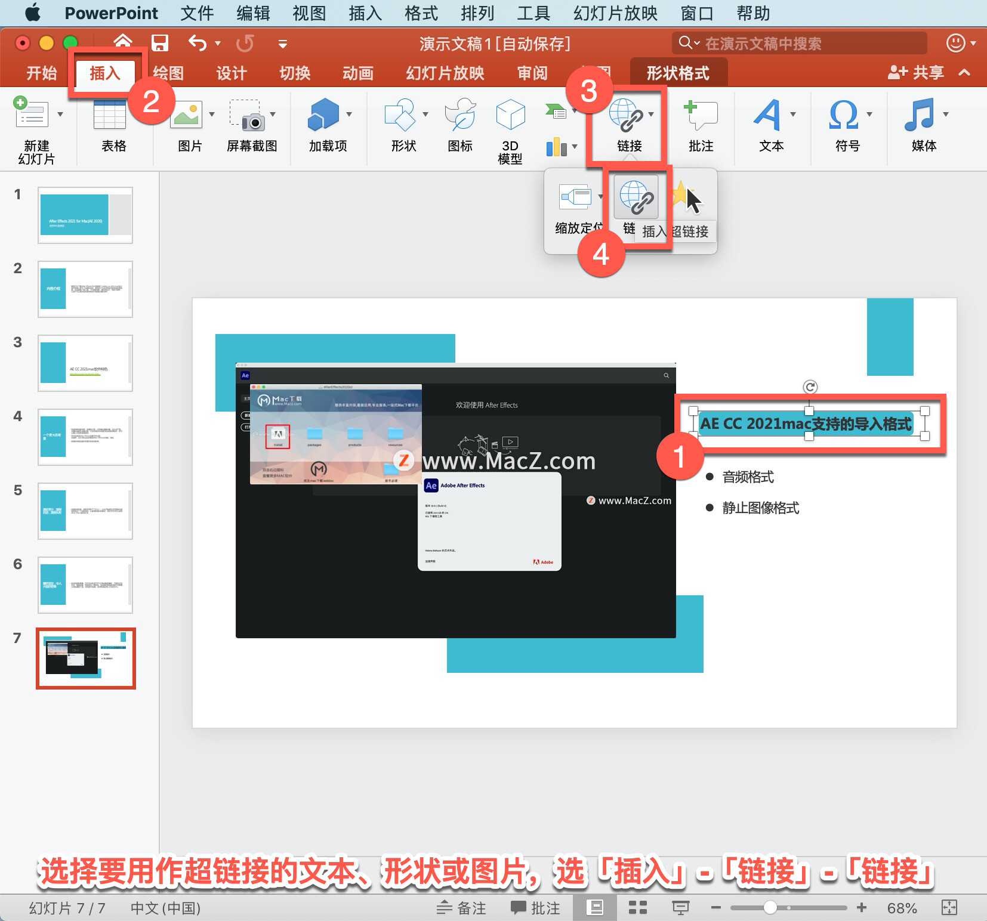Click the After Effects screenshot image on slide
The height and width of the screenshot is (921, 987).
pyautogui.click(x=456, y=500)
